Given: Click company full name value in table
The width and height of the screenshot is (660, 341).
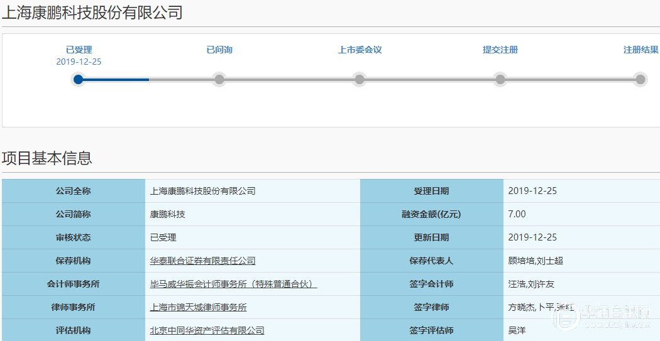Looking at the screenshot, I should (x=253, y=191).
